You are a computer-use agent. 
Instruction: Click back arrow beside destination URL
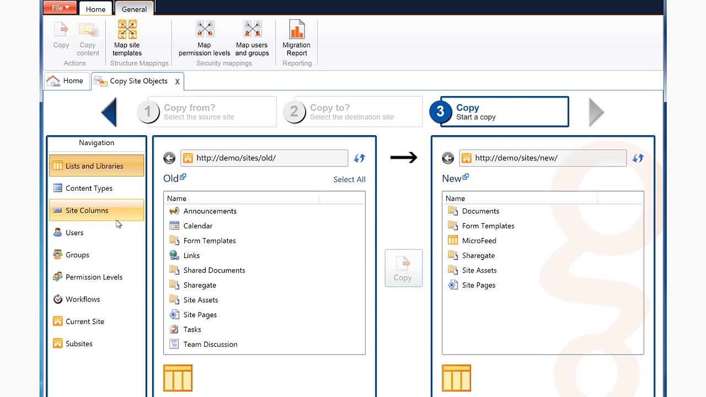coord(448,158)
